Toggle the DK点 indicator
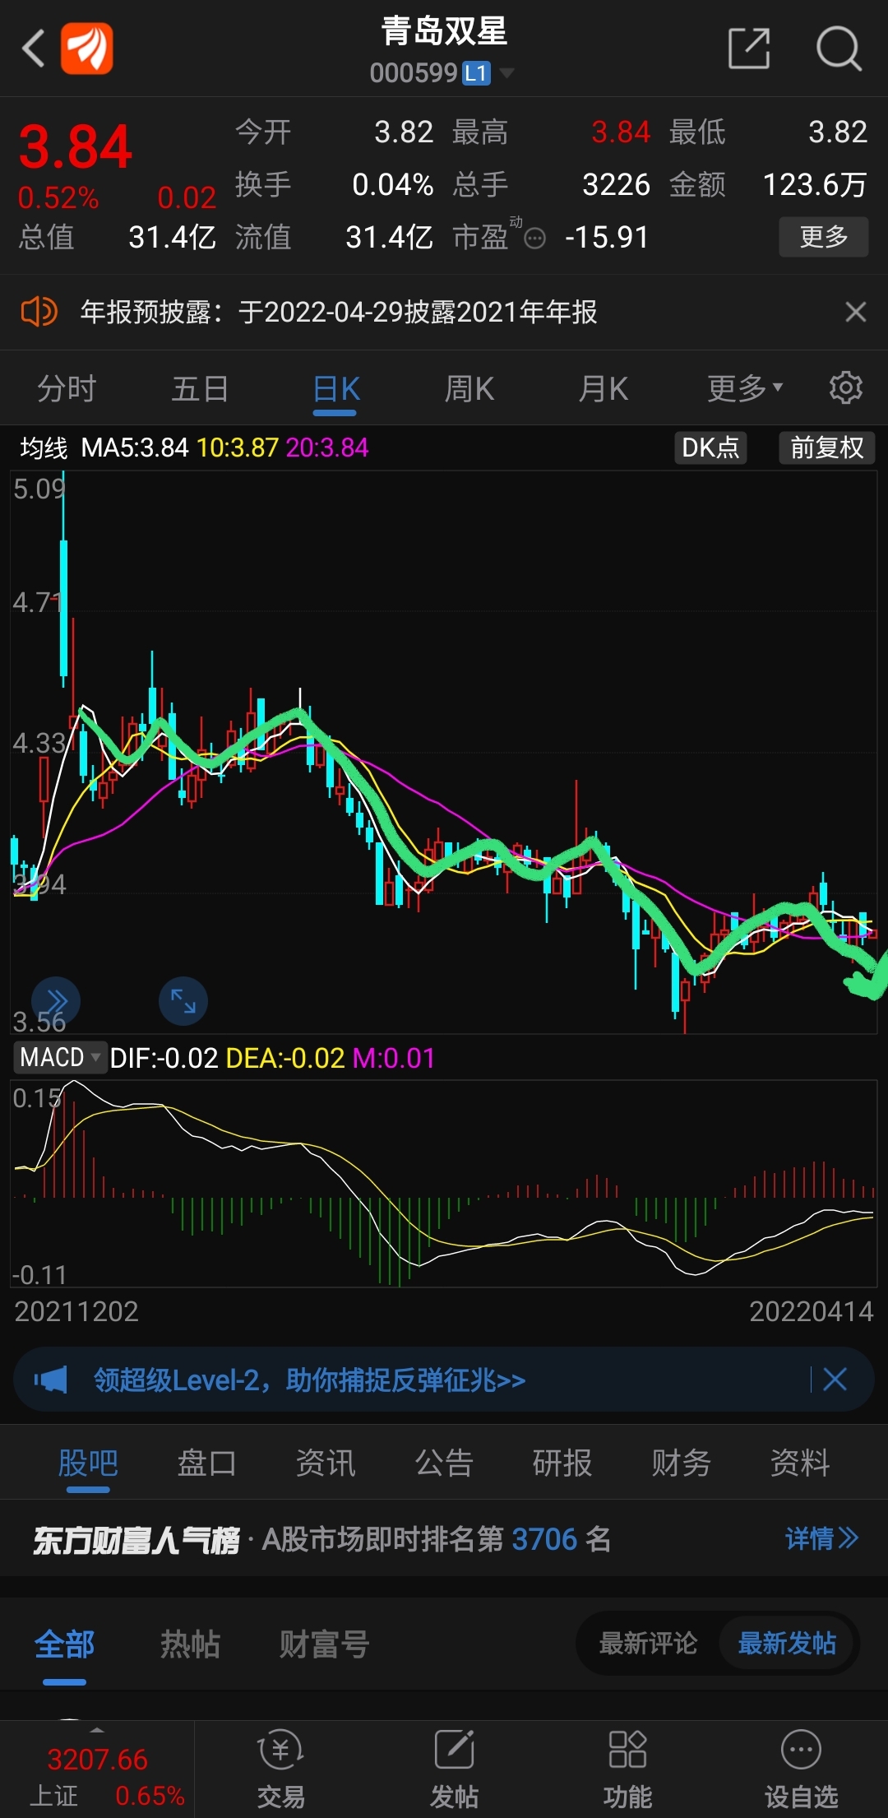 [710, 448]
